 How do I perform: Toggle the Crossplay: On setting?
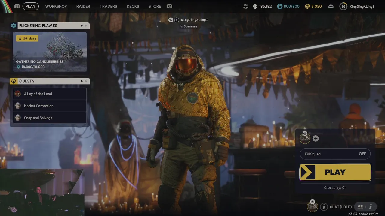click(x=335, y=187)
